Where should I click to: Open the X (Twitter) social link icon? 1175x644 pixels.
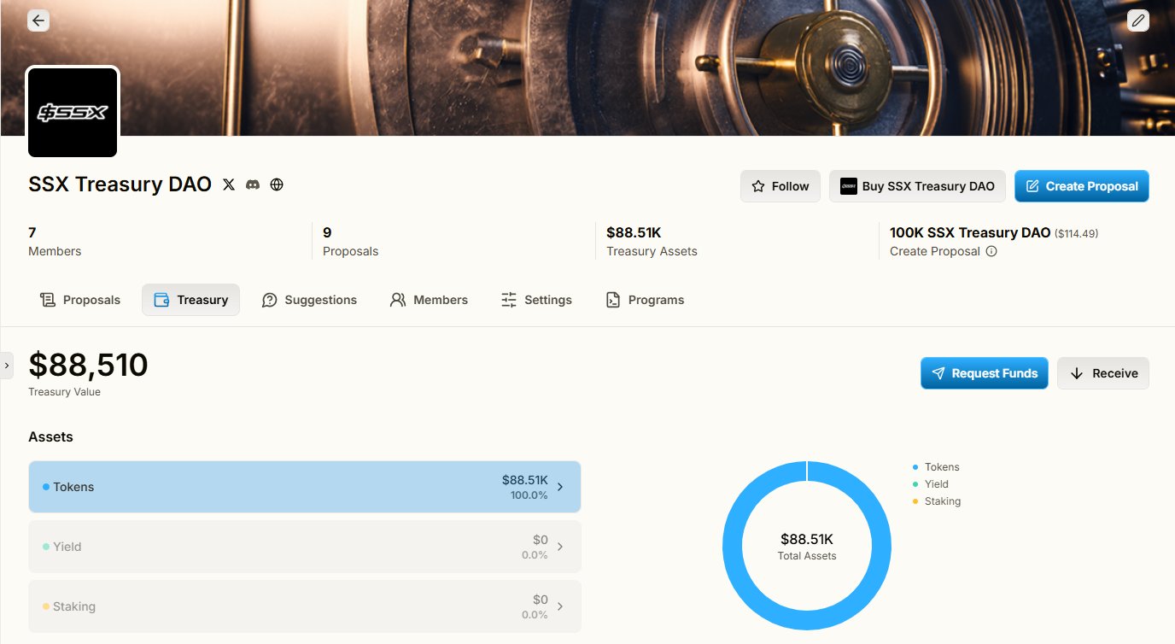228,184
